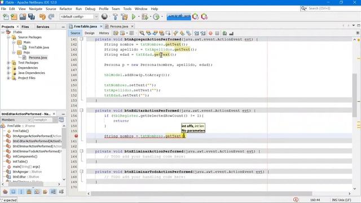The width and height of the screenshot is (361, 203).
Task: Open the Members dropdown in Navigator
Action: [x=16, y=120]
